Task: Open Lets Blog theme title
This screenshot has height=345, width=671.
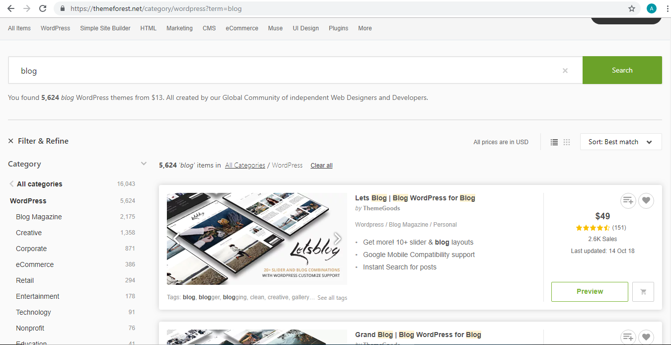Action: pyautogui.click(x=415, y=198)
